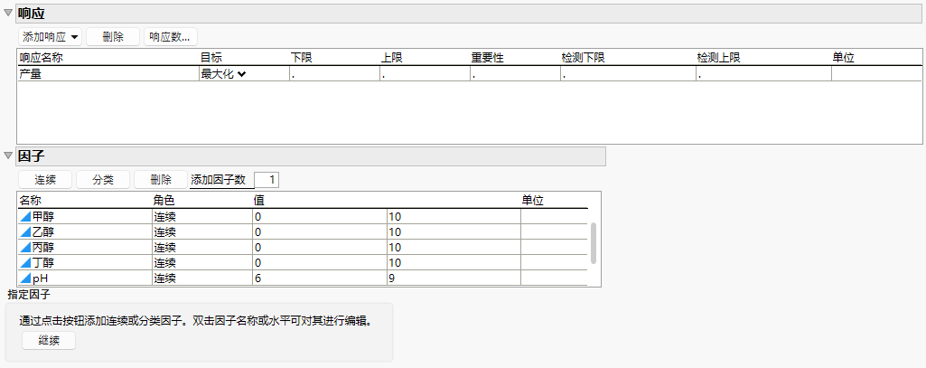Click the 连续 role cell for 甲醇
Viewport: 926px width, 368px height.
coord(201,217)
